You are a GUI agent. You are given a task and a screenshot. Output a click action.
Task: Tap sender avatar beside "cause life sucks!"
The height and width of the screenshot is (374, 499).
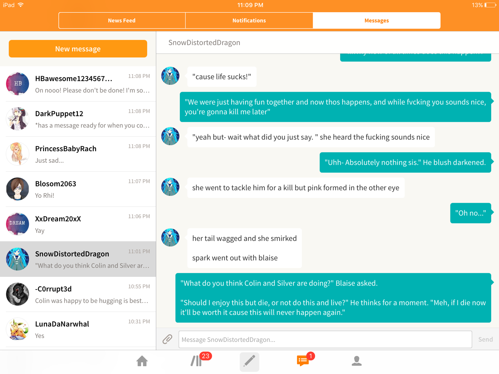(170, 76)
